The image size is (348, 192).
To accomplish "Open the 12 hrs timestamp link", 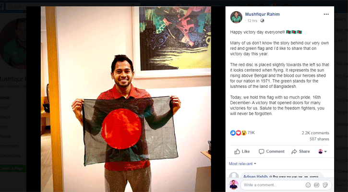I will tap(252, 21).
